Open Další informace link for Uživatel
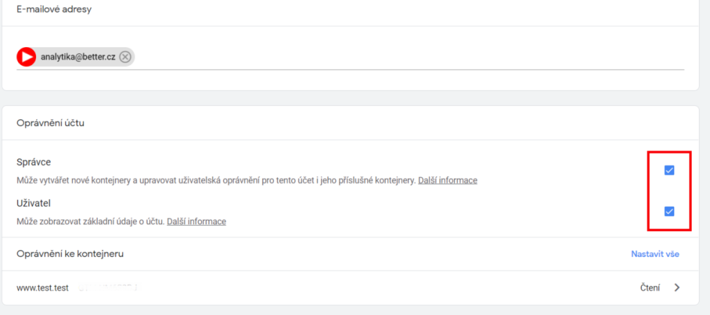 click(x=196, y=222)
